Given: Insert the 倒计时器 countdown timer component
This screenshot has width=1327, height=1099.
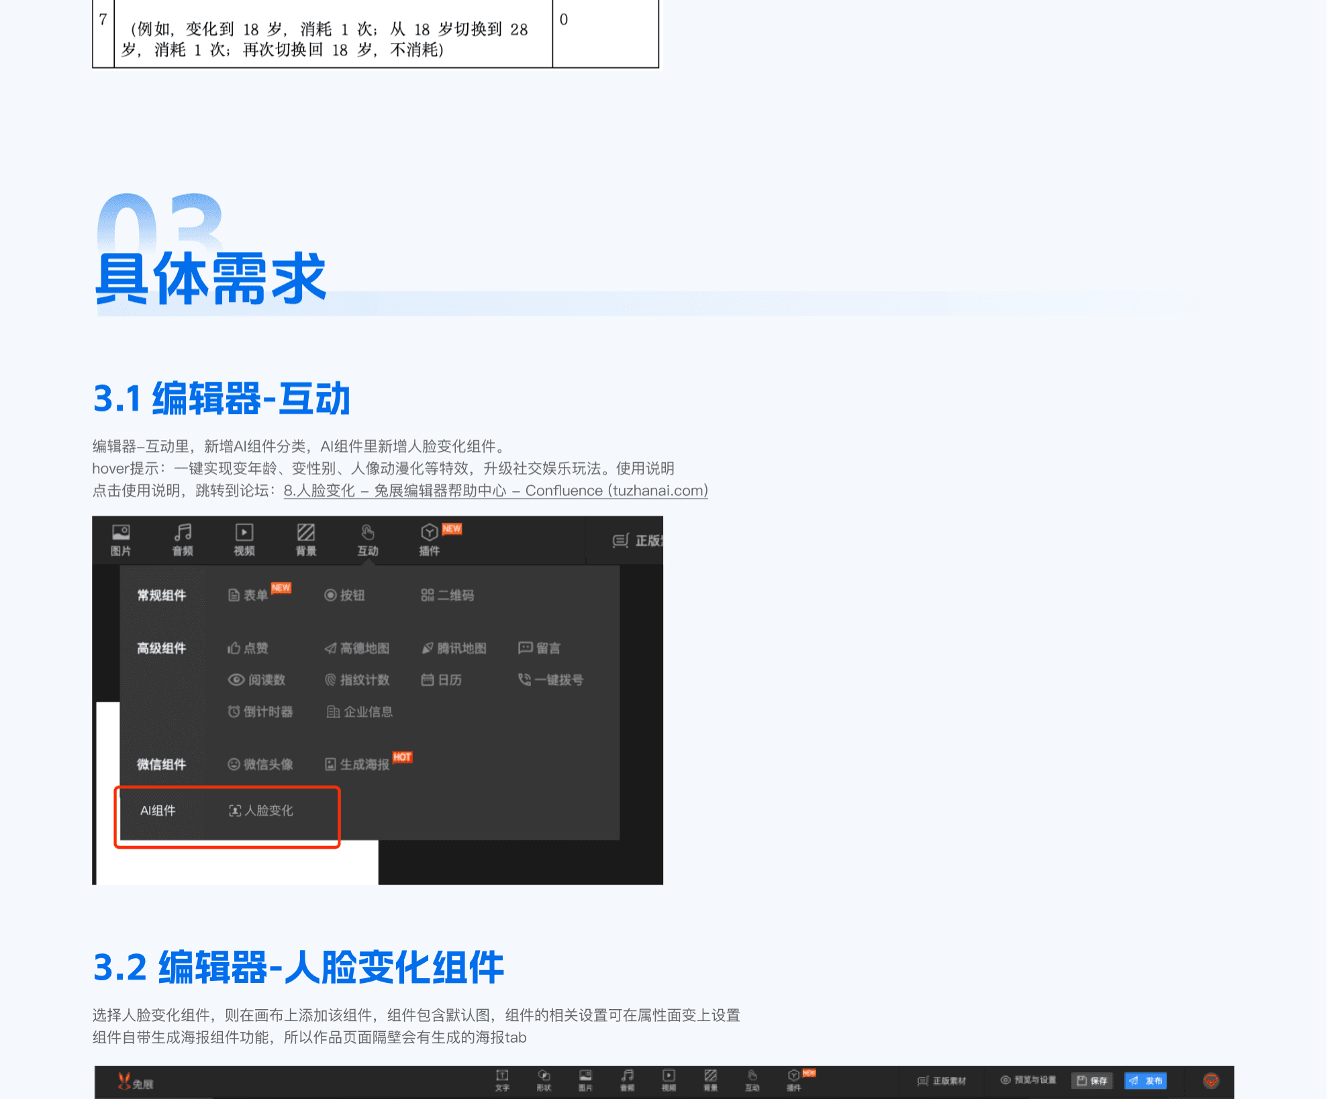Looking at the screenshot, I should point(260,711).
